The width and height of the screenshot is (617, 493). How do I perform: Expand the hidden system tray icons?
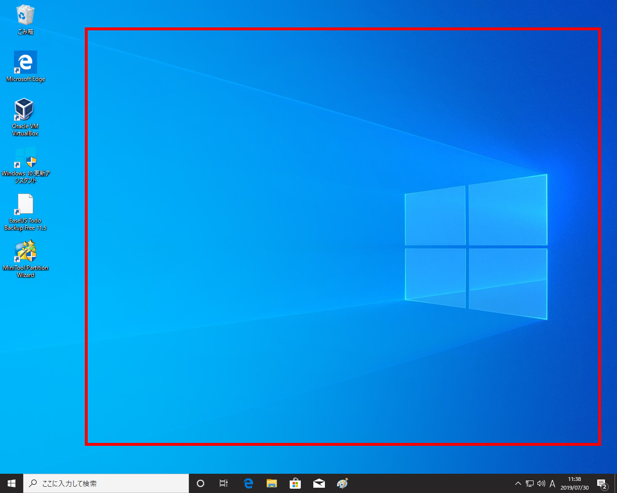tap(518, 483)
